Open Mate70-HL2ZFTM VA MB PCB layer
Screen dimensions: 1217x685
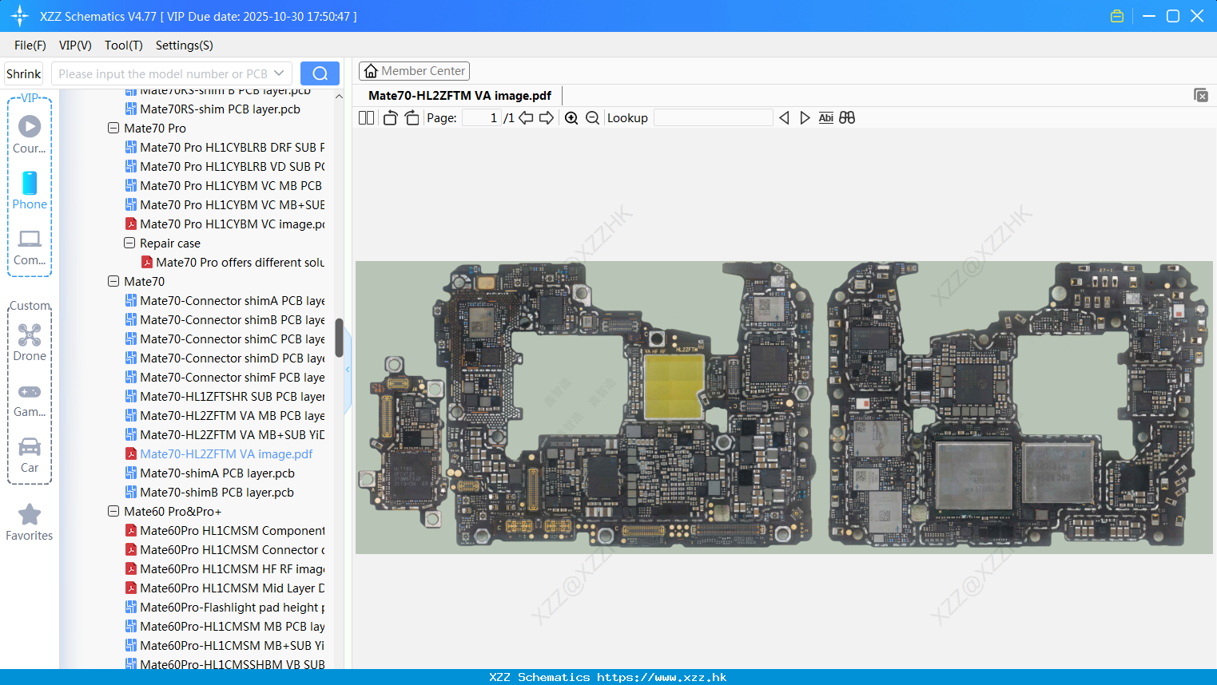pyautogui.click(x=225, y=416)
